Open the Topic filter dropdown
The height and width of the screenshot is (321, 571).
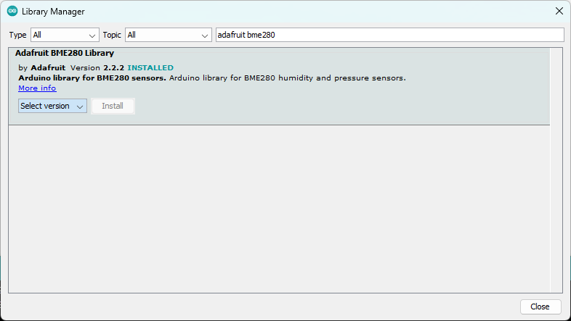168,35
